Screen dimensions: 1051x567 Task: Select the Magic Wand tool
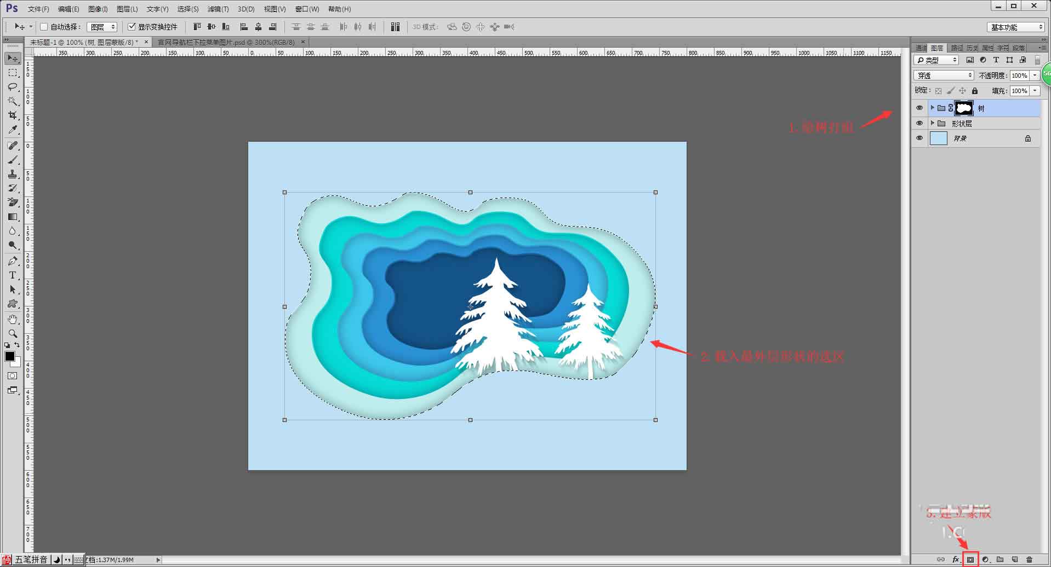(13, 101)
